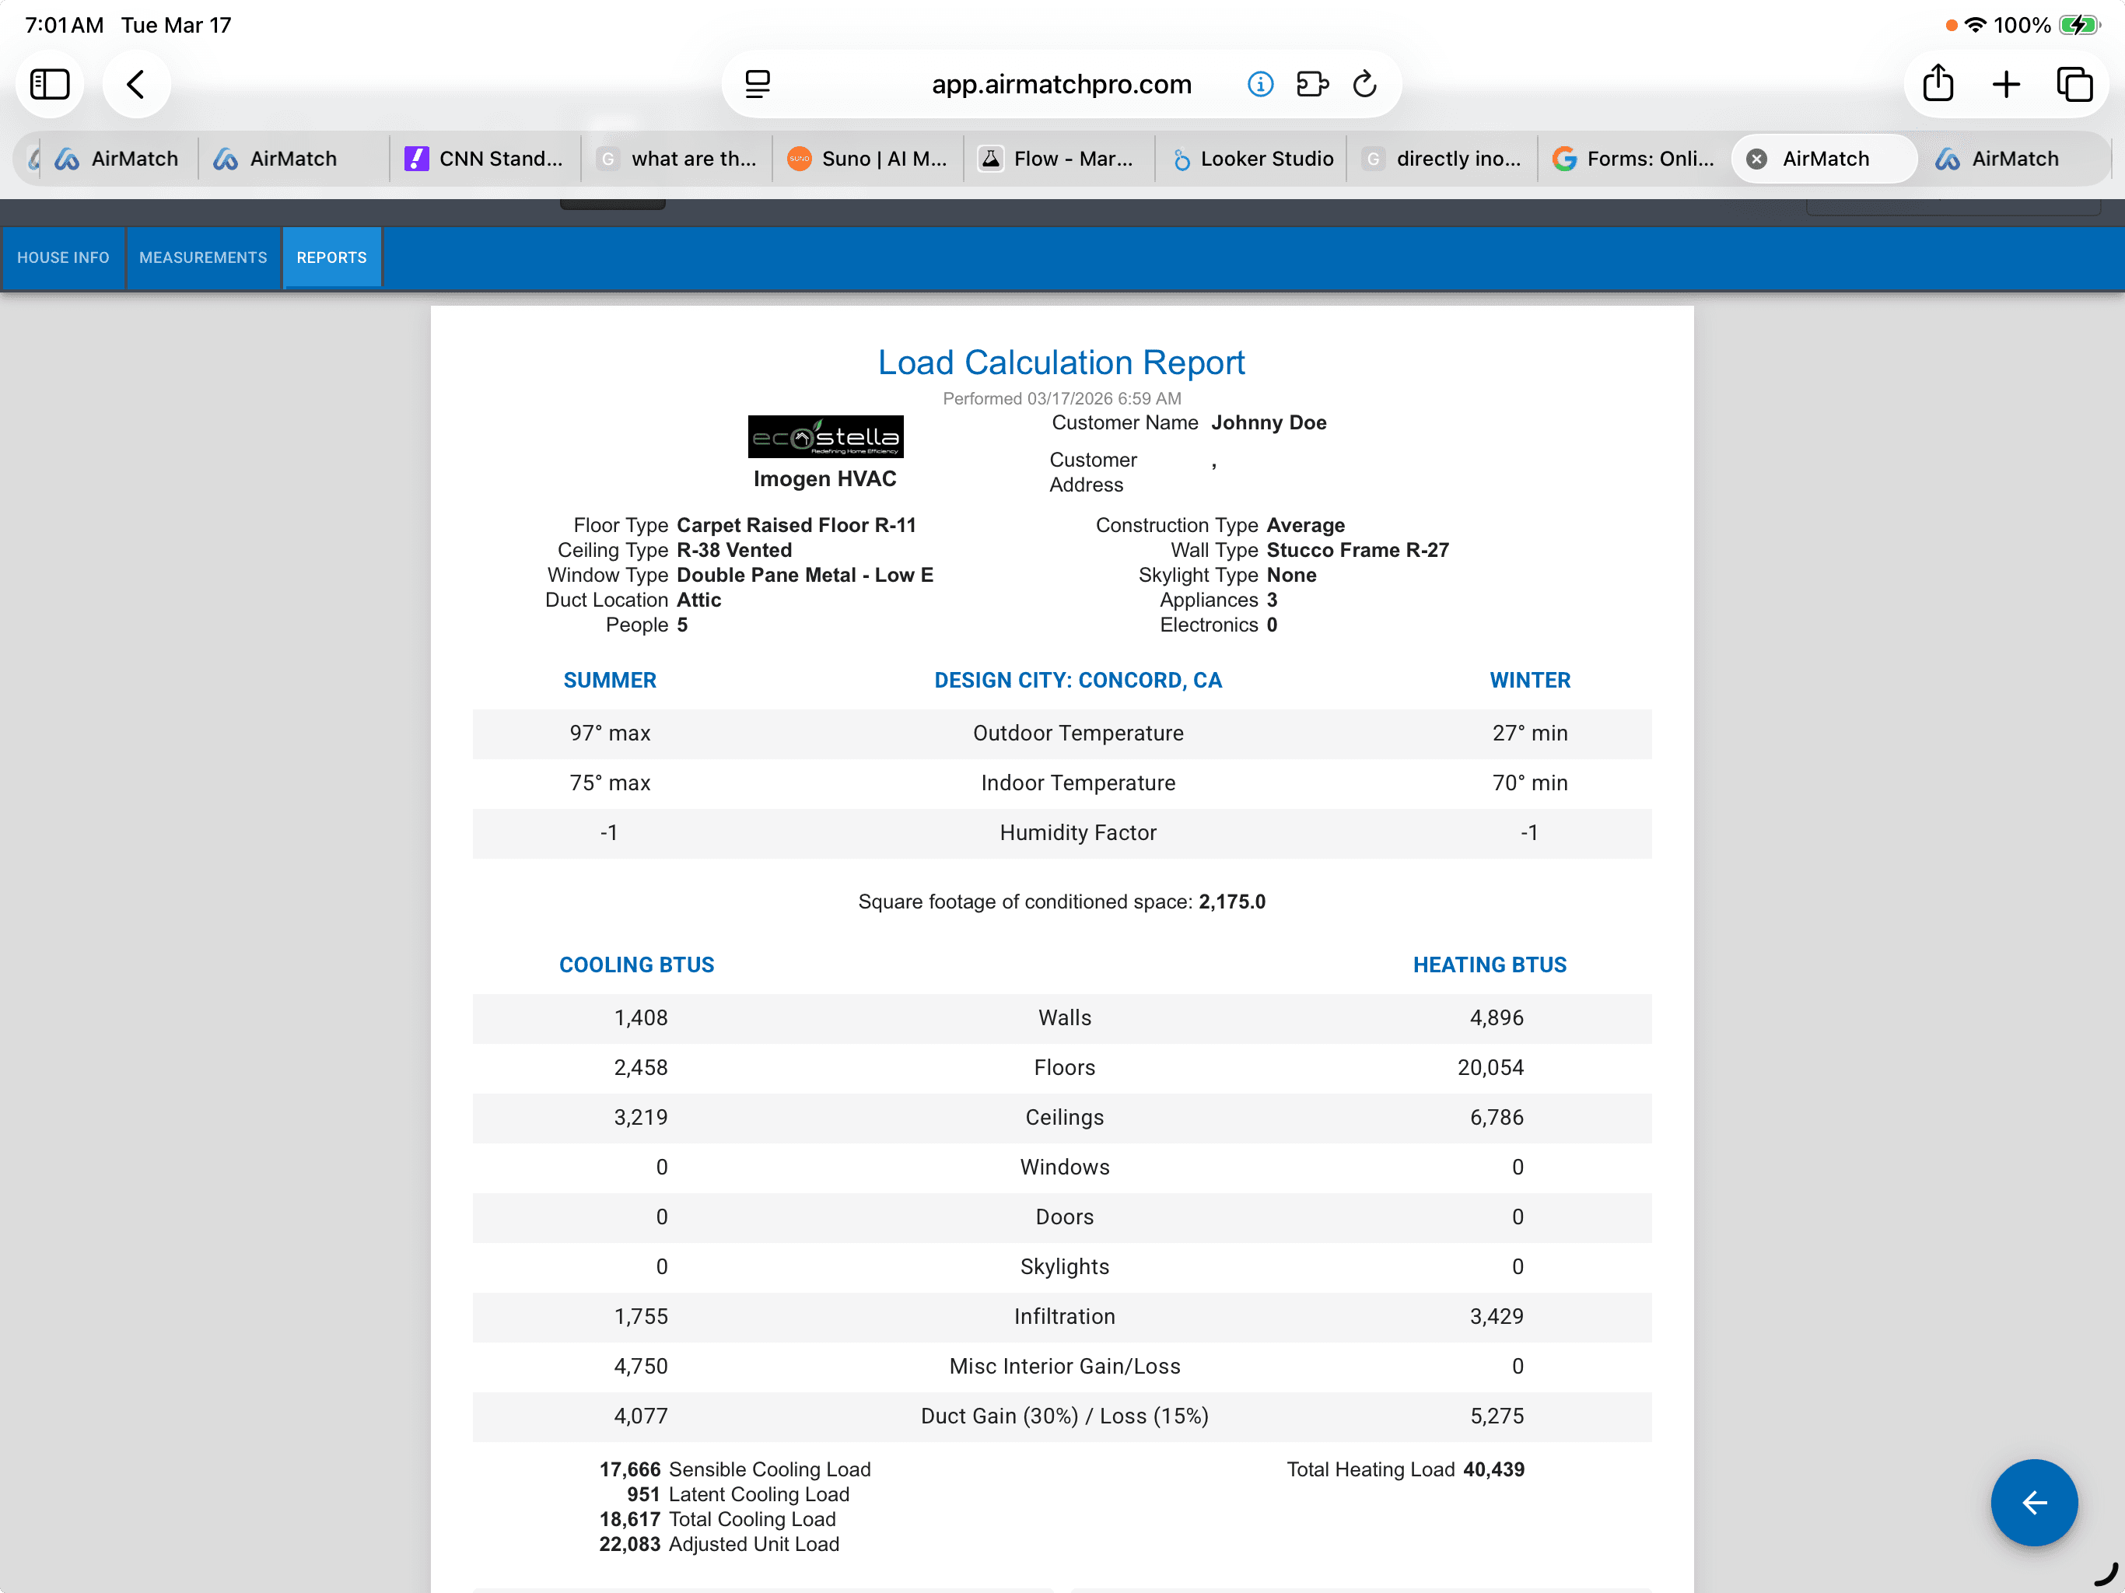Viewport: 2125px width, 1593px height.
Task: Click the Infiltration row label
Action: click(1064, 1316)
